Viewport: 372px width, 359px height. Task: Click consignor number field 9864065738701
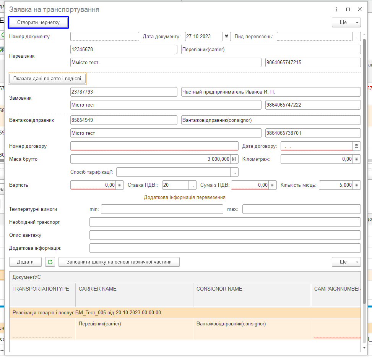313,133
